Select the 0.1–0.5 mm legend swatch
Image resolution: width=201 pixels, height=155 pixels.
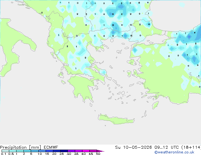click(5, 151)
